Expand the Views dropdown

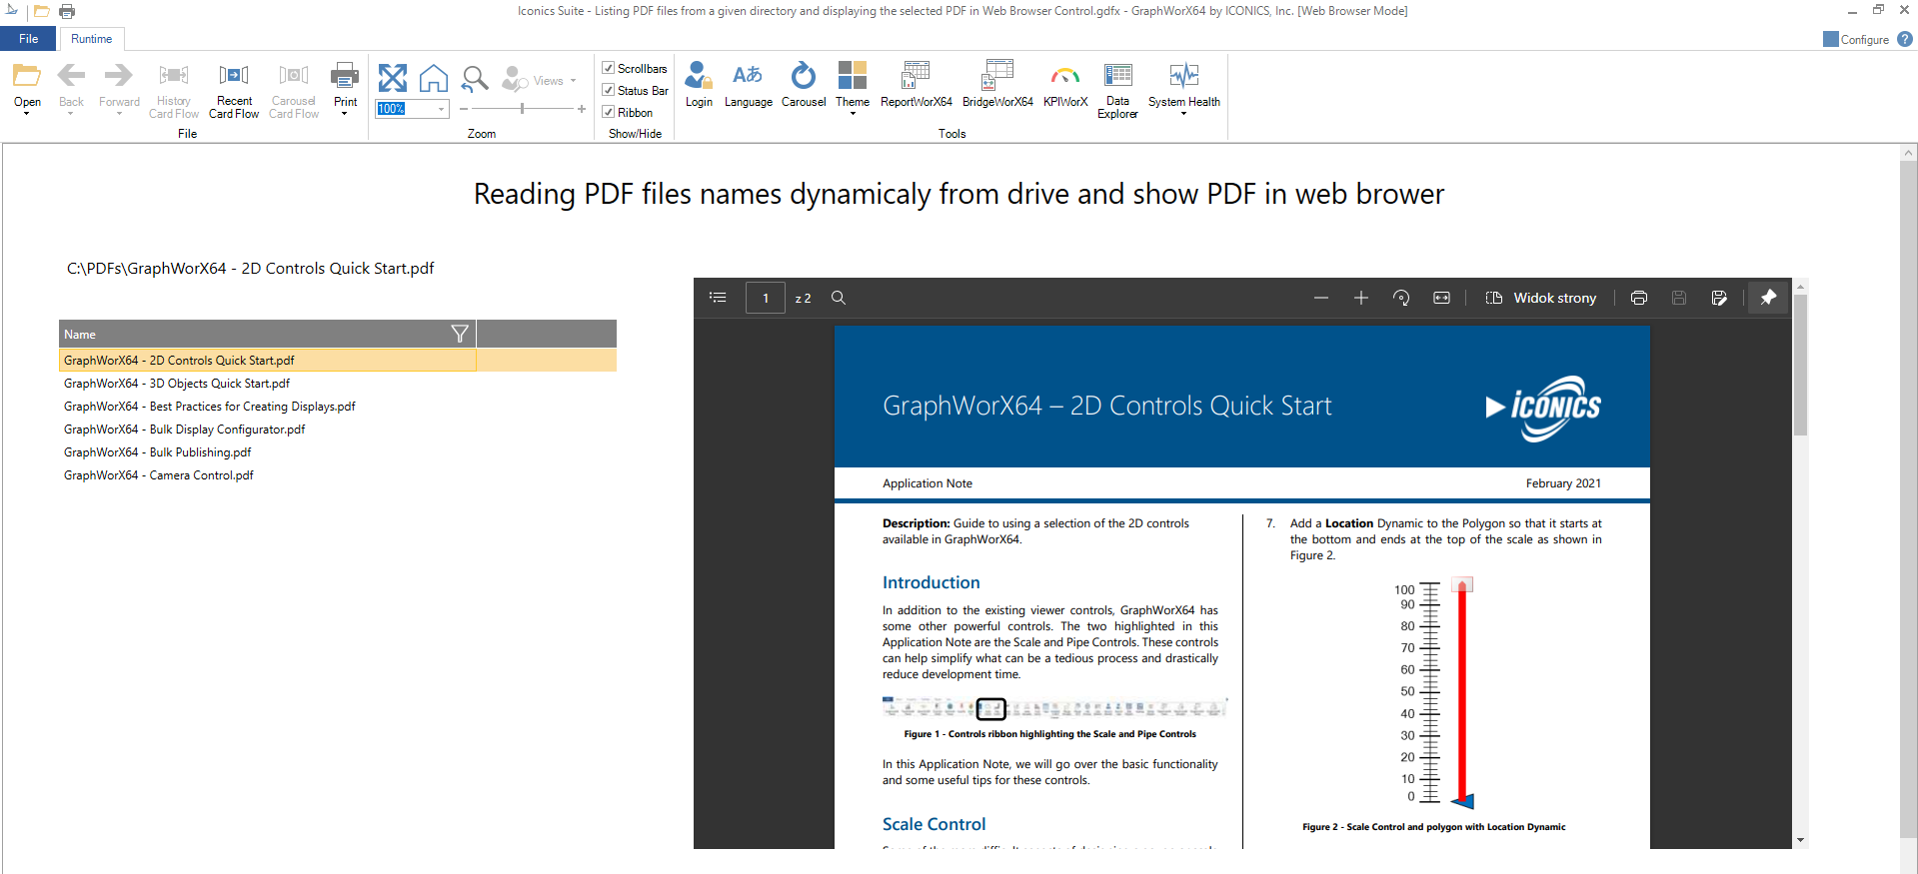[x=573, y=81]
